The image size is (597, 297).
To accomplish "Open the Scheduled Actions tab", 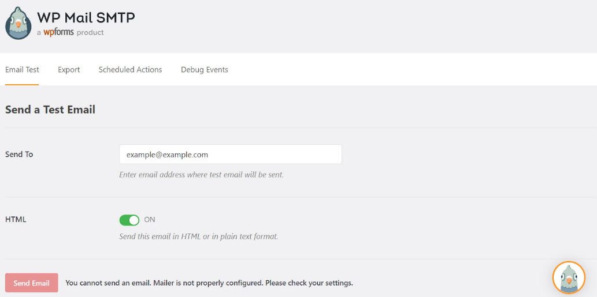I will 130,70.
